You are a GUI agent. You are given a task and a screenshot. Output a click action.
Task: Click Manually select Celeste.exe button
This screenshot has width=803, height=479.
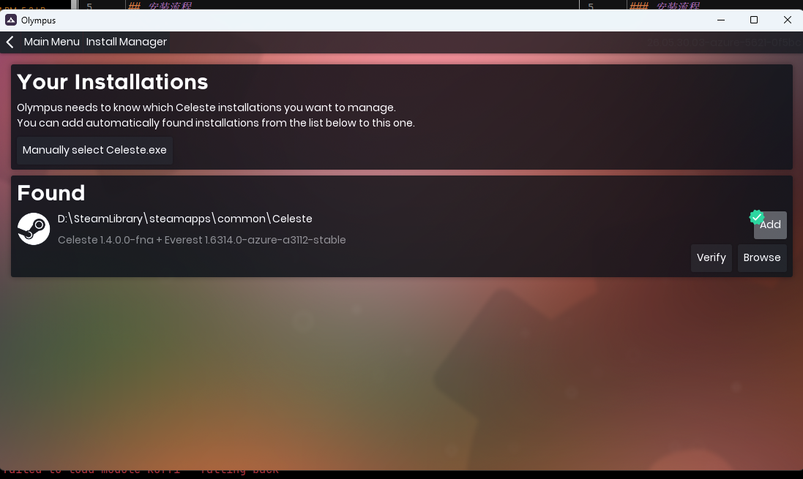pyautogui.click(x=94, y=151)
